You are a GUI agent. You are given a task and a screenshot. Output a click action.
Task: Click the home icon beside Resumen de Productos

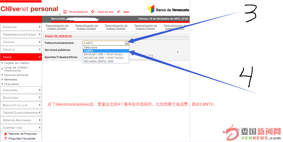pyautogui.click(x=6, y=134)
